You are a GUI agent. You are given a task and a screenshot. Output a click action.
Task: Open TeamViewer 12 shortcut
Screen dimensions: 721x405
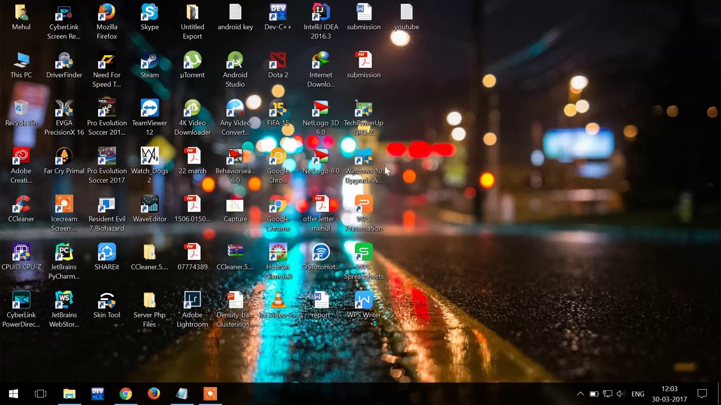[149, 118]
